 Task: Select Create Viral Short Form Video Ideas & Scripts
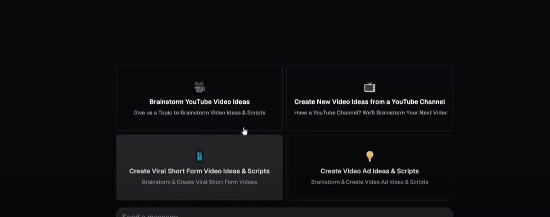click(200, 167)
